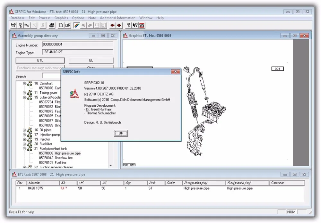Expand the 20 Fuel filter entry
Screen dimensions: 321x223
click(23, 144)
